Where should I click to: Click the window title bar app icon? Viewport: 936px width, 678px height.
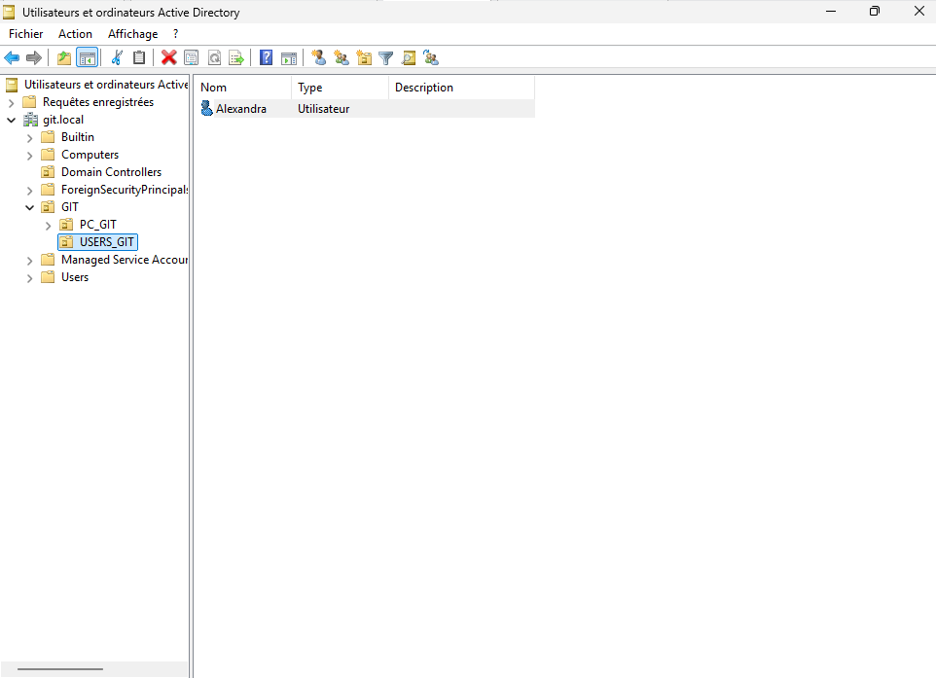click(x=9, y=12)
